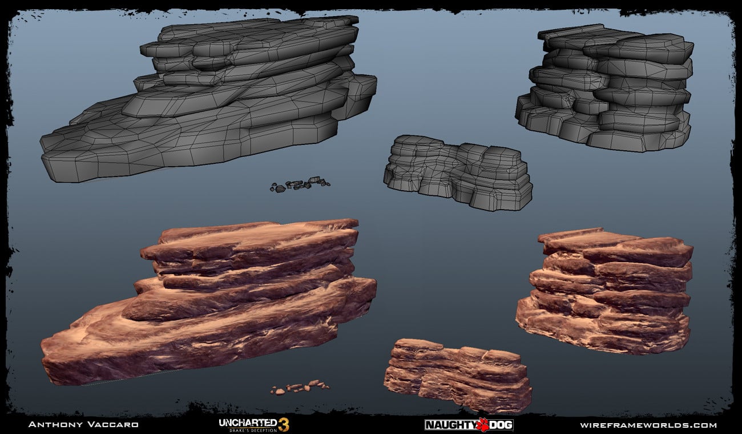Select the small textured rock at bottom center
The image size is (742, 434).
(458, 376)
